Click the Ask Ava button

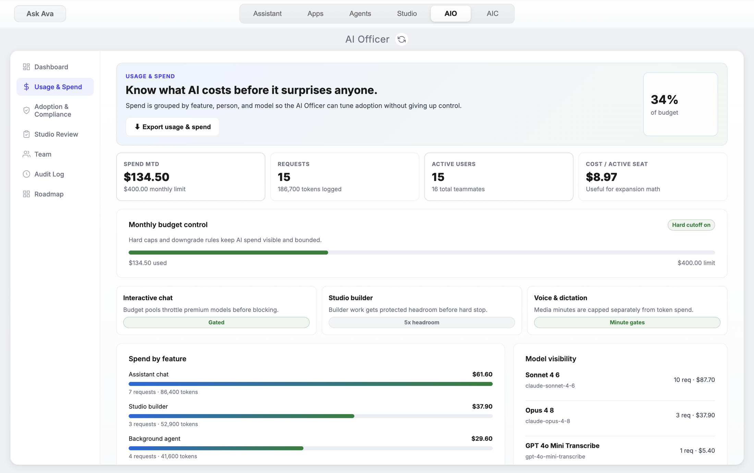tap(40, 14)
